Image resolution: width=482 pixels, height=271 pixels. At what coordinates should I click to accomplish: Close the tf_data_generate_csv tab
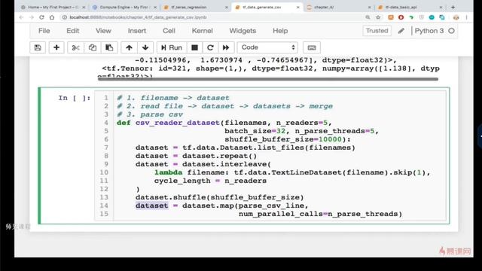(298, 7)
